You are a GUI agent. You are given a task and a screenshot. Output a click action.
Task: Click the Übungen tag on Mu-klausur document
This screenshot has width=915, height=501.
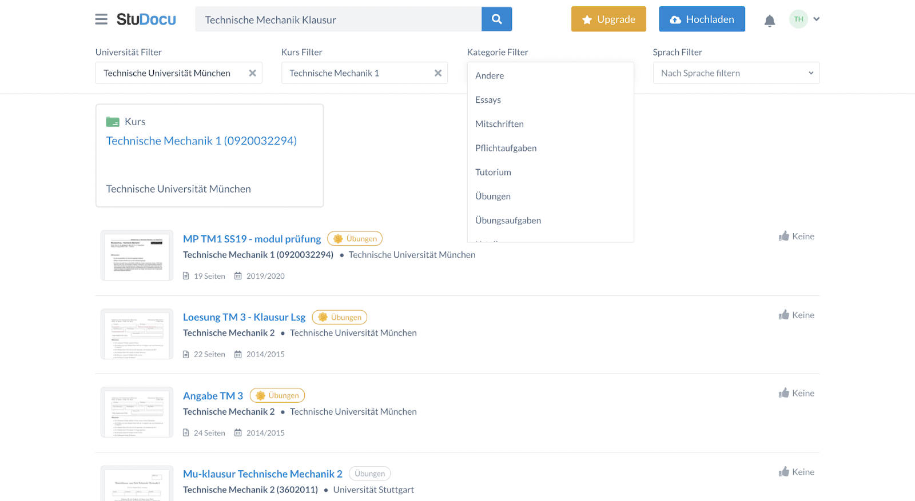(369, 474)
